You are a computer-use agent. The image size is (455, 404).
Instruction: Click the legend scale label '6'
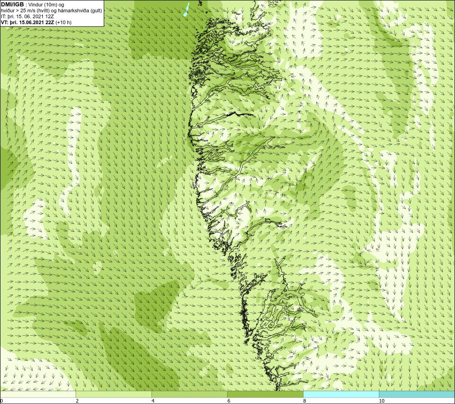coord(229,401)
